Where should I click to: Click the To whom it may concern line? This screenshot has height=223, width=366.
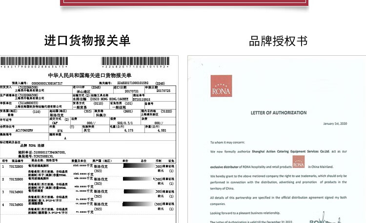(227, 142)
